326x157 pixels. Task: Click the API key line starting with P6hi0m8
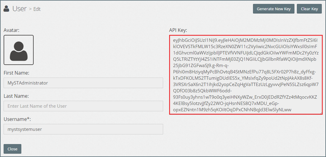pyautogui.click(x=245, y=72)
